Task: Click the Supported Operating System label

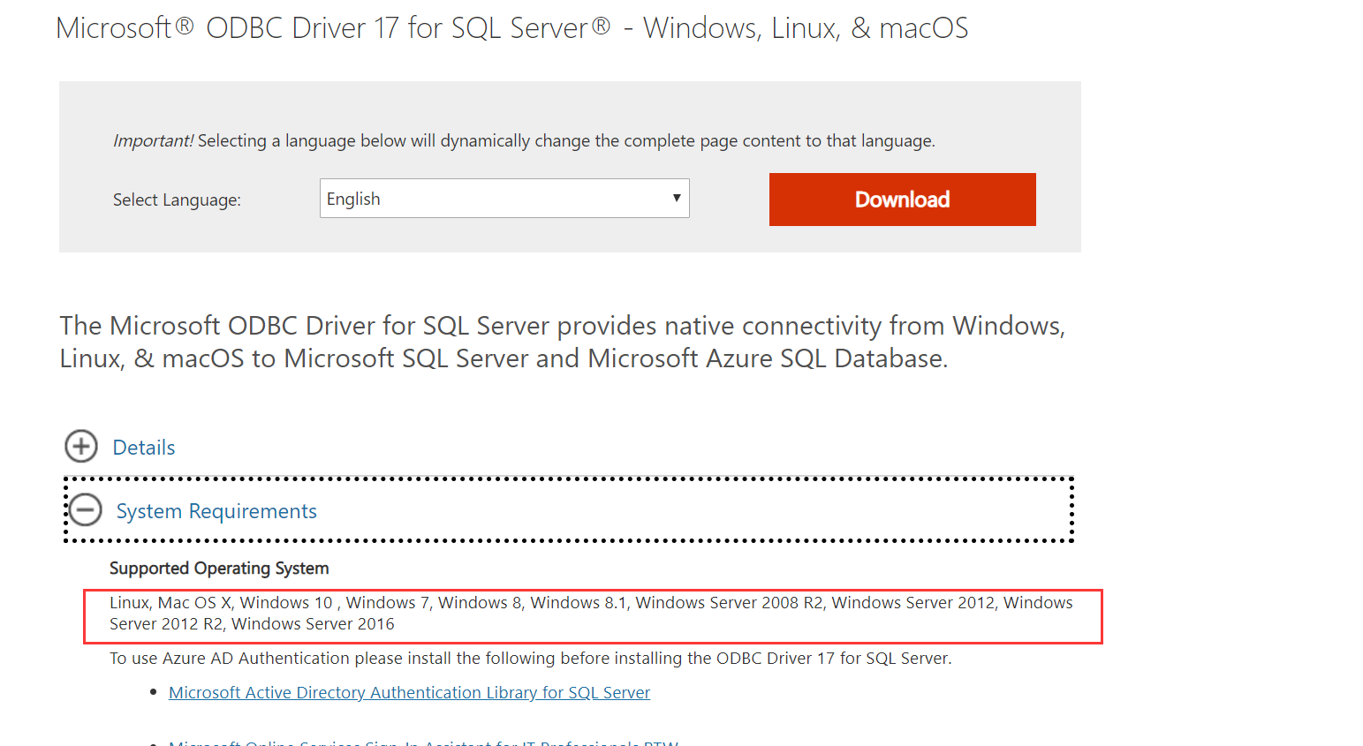Action: click(x=219, y=569)
